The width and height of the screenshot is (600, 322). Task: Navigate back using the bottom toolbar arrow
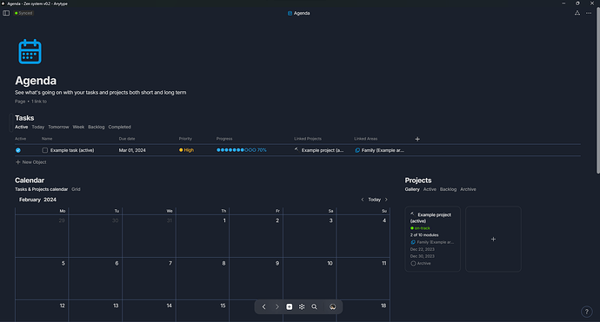[263, 306]
